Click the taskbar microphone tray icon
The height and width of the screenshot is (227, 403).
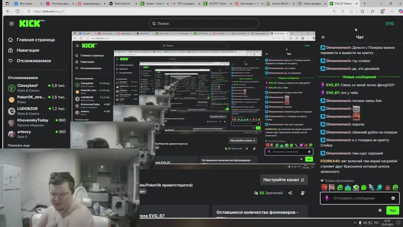pyautogui.click(x=360, y=223)
